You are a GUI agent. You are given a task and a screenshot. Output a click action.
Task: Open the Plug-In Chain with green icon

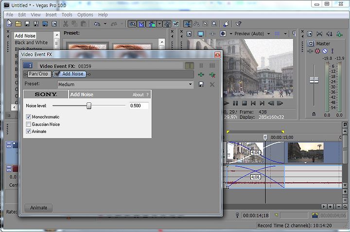pyautogui.click(x=201, y=75)
